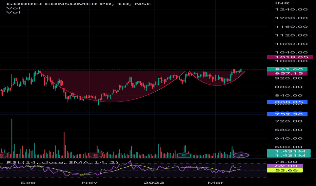Image resolution: width=316 pixels, height=186 pixels.
Task: Click 1240.00 on the price scale
Action: click(291, 9)
